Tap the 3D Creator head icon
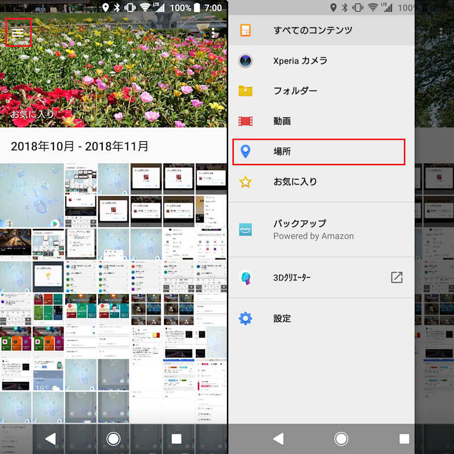The image size is (454, 454). (246, 278)
